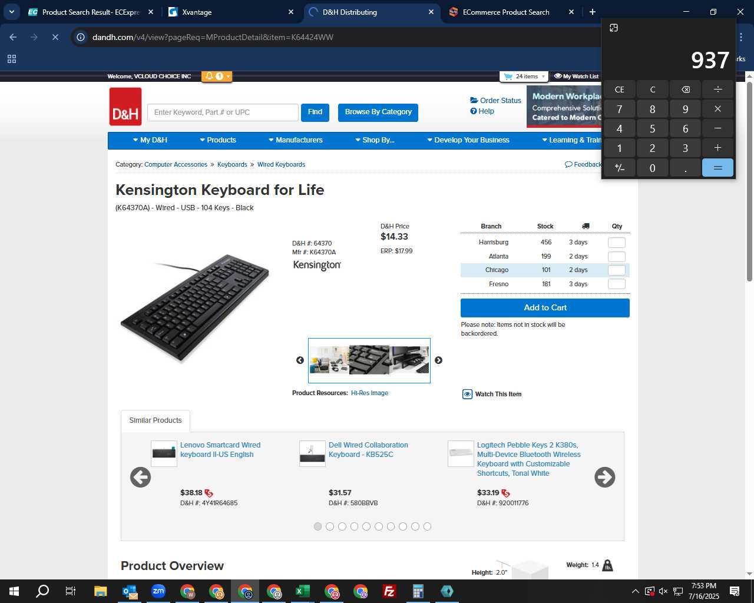The height and width of the screenshot is (603, 754).
Task: Click calculator equals button
Action: coord(717,168)
